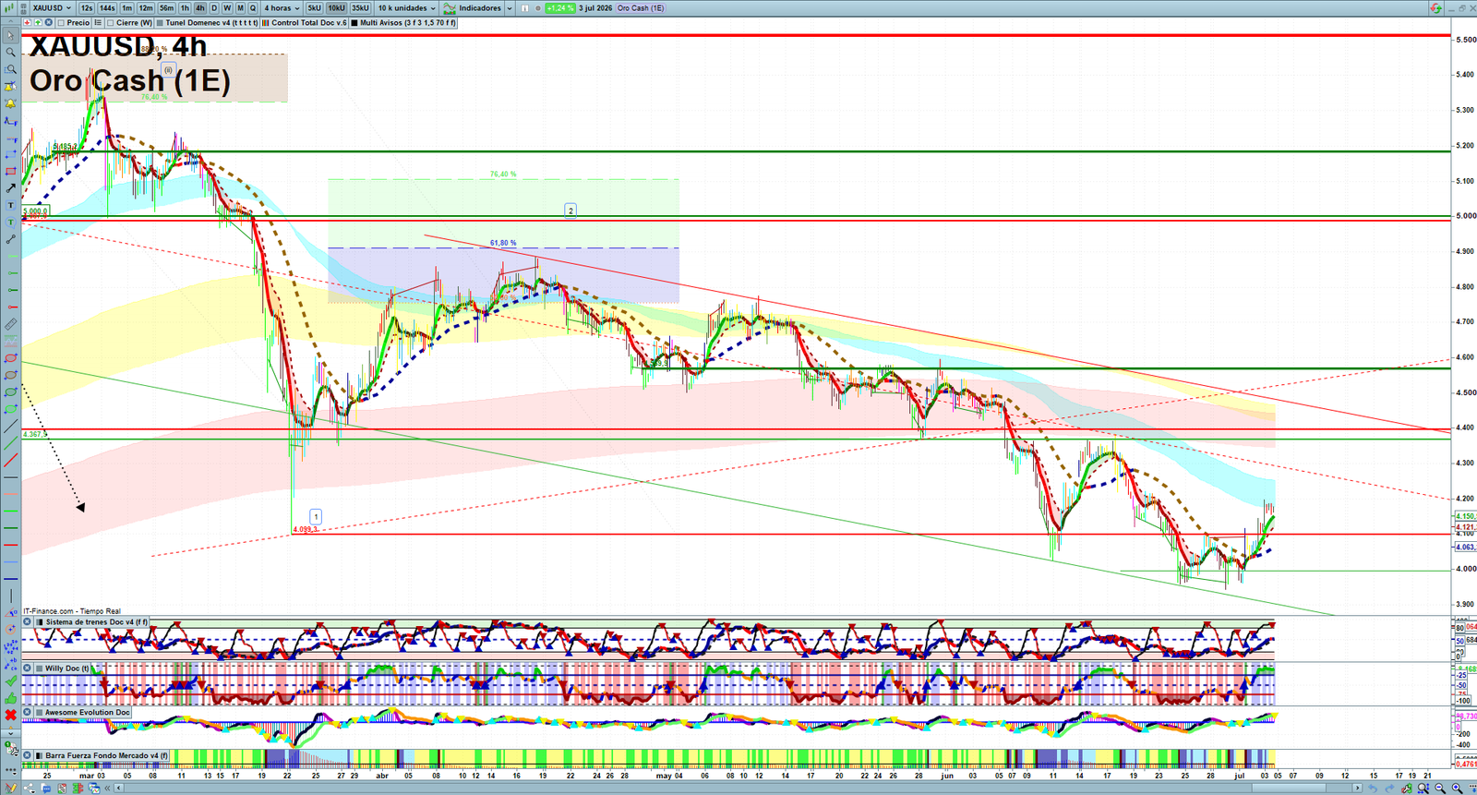1477x795 pixels.
Task: Select the red rectangle drawing tool
Action: pyautogui.click(x=10, y=171)
